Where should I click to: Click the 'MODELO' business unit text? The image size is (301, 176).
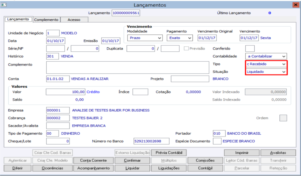click(x=69, y=33)
